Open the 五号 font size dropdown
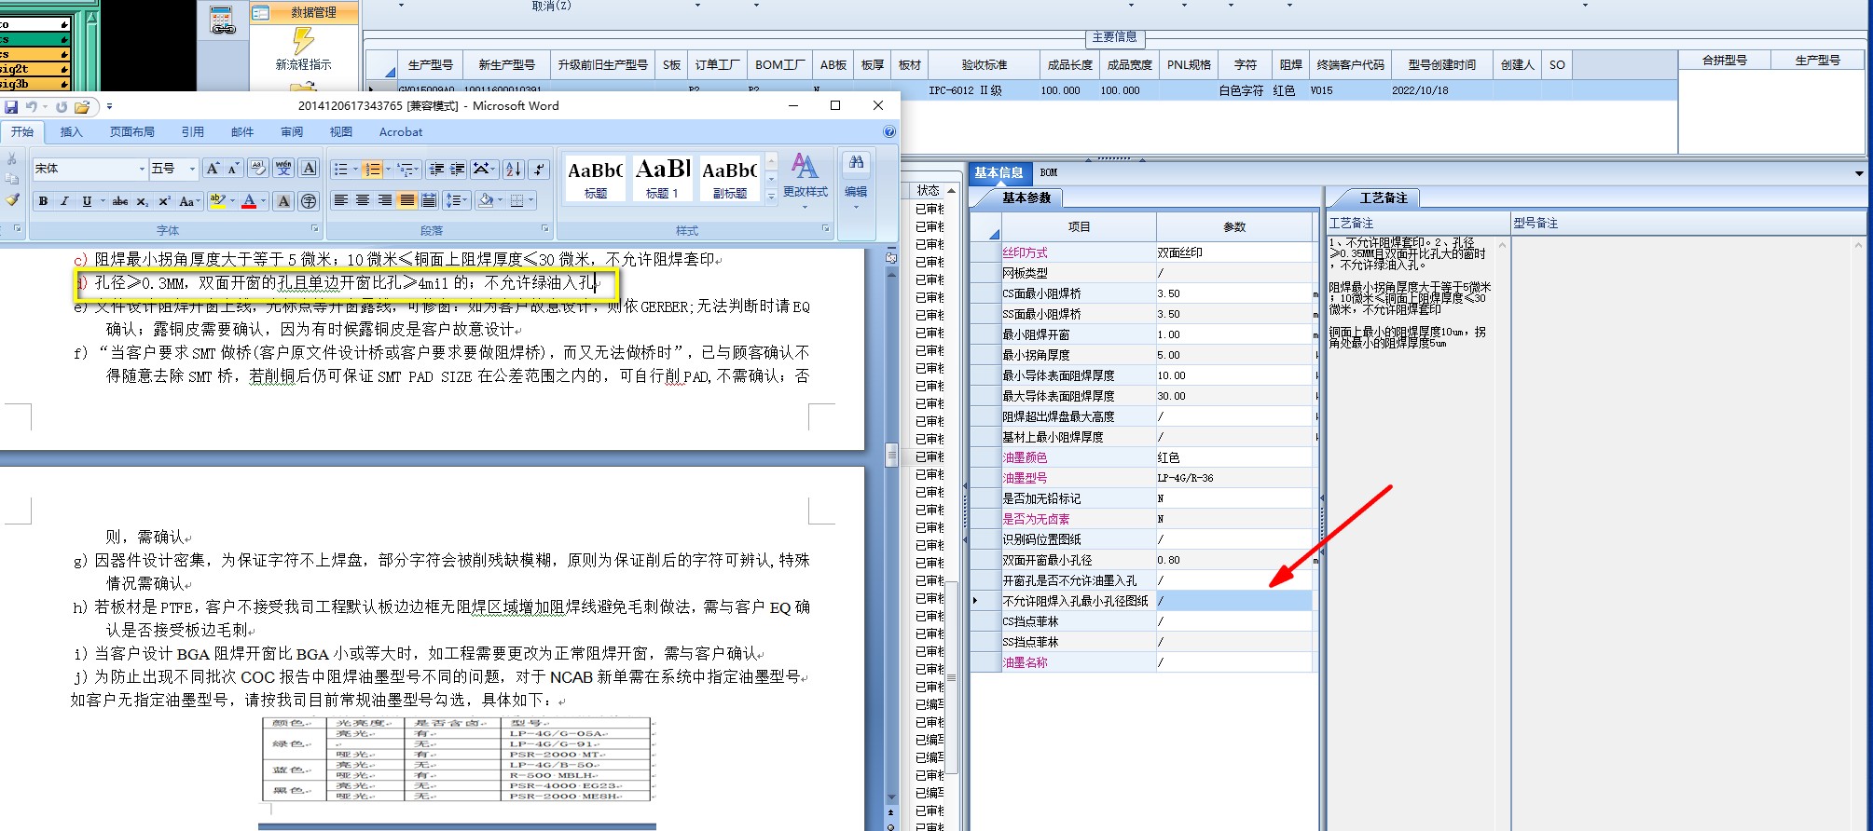 click(x=192, y=169)
